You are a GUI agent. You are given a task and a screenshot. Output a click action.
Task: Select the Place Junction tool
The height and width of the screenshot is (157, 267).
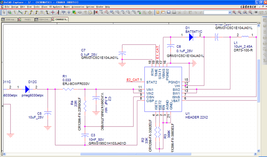[x=52, y=12]
